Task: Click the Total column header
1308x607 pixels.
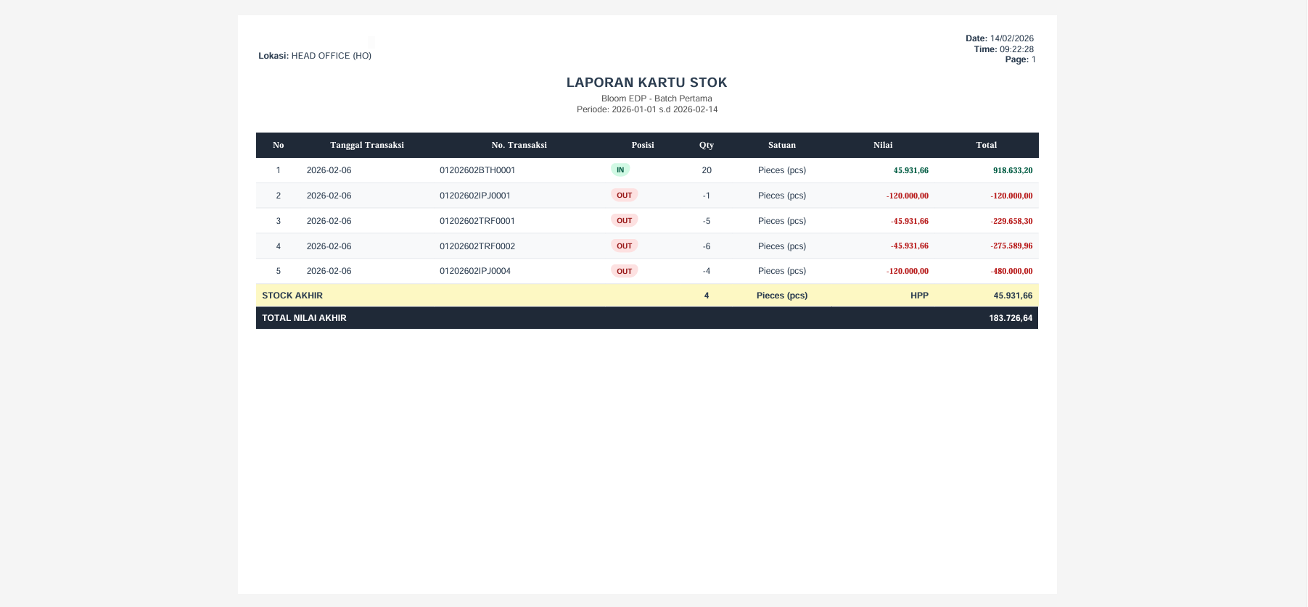Action: click(x=986, y=145)
